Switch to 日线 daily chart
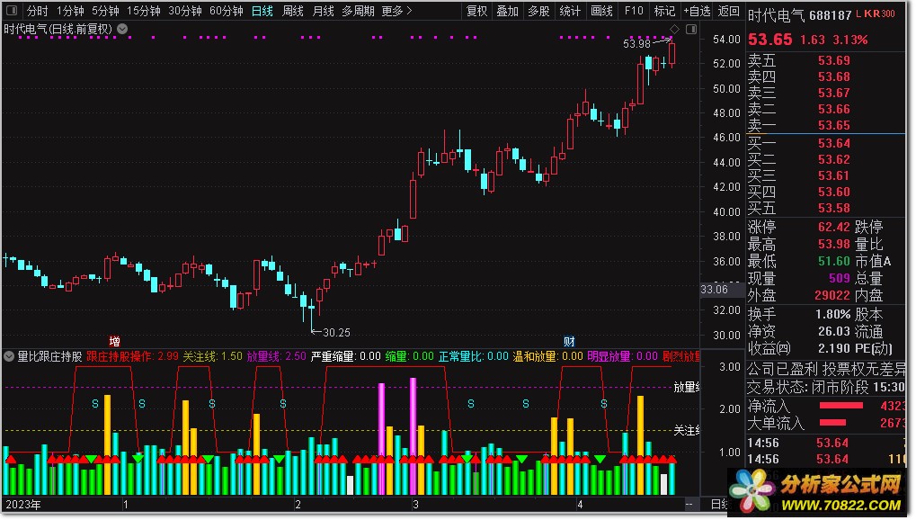The width and height of the screenshot is (916, 520). tap(262, 11)
